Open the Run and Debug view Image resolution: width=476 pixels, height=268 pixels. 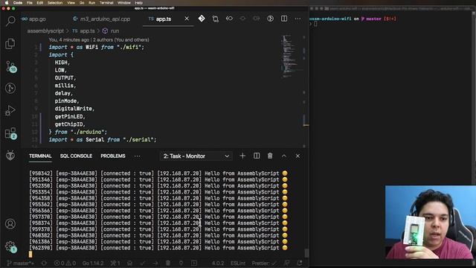10,111
